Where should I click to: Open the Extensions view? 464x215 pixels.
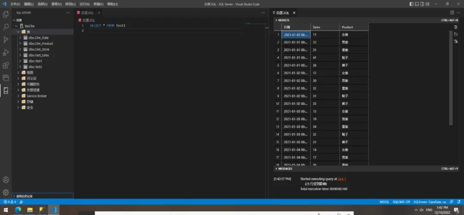[6, 65]
